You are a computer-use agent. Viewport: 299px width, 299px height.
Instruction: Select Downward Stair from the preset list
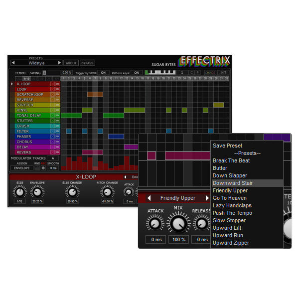tap(233, 183)
